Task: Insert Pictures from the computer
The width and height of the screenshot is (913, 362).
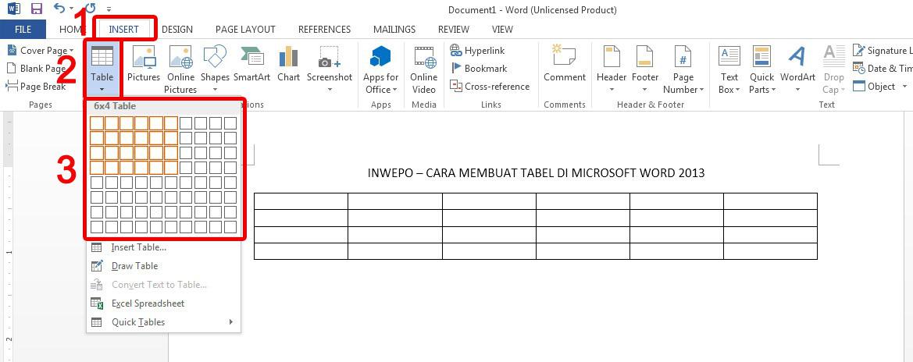Action: tap(143, 66)
